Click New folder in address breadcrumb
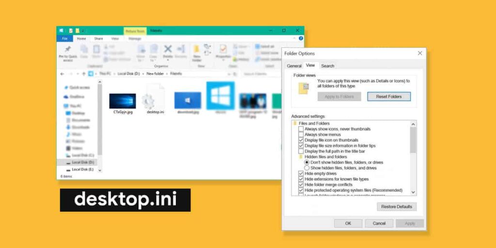This screenshot has height=248, width=496. (x=155, y=74)
